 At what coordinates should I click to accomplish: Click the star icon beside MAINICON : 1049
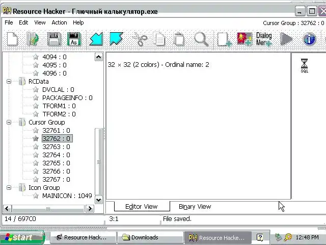coord(36,195)
